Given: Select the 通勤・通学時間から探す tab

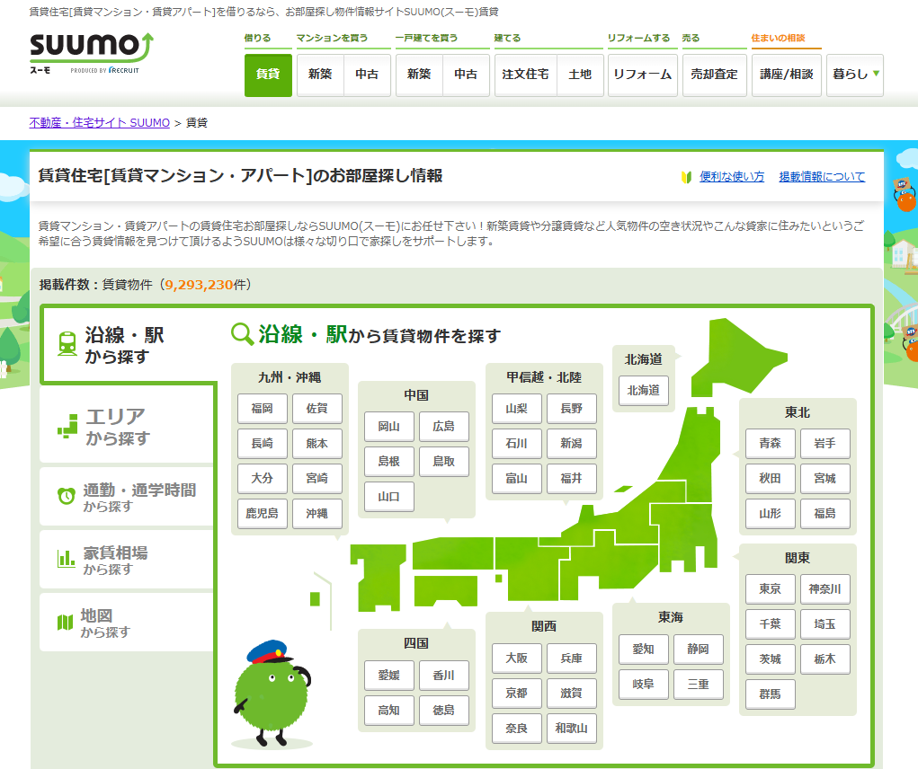Looking at the screenshot, I should [127, 497].
